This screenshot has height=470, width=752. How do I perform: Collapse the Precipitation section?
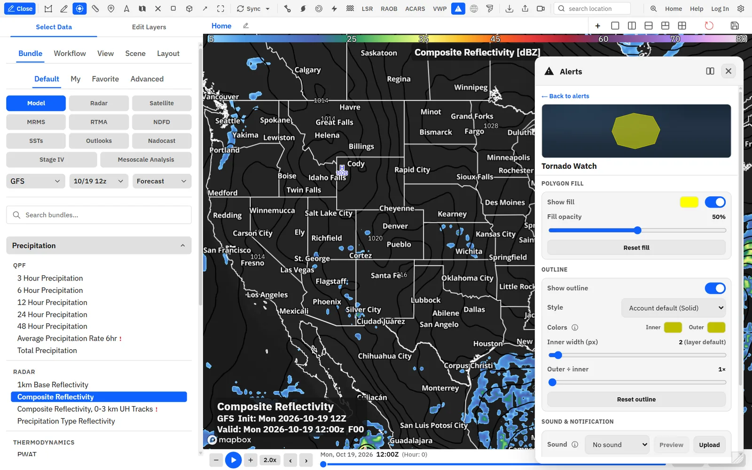(99, 245)
